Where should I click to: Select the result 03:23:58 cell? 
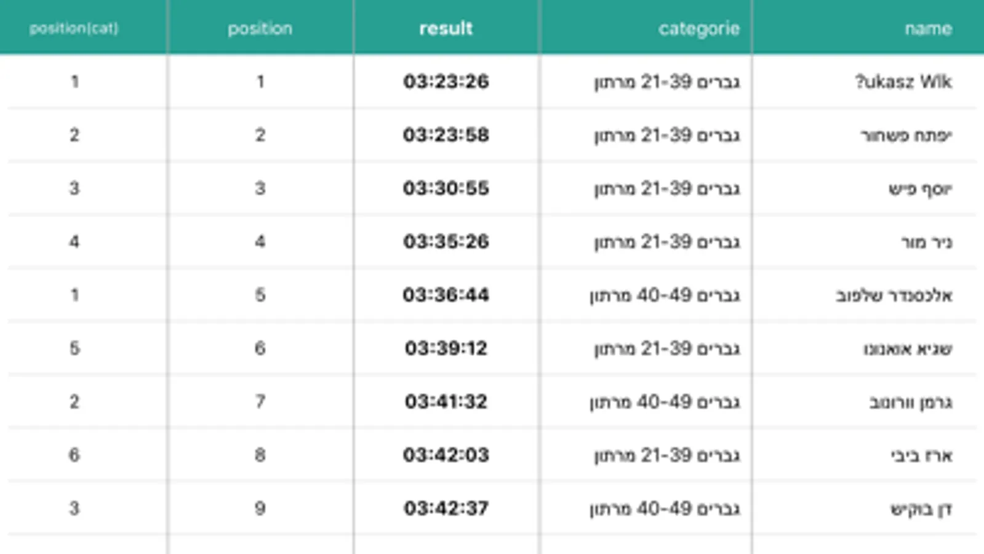pyautogui.click(x=446, y=135)
